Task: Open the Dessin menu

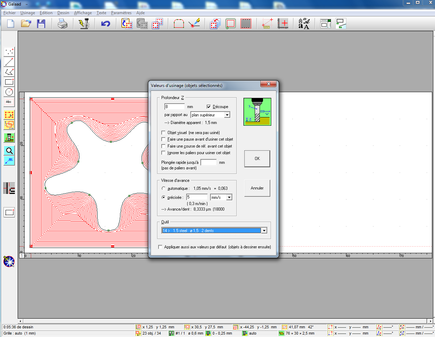Action: [63, 13]
